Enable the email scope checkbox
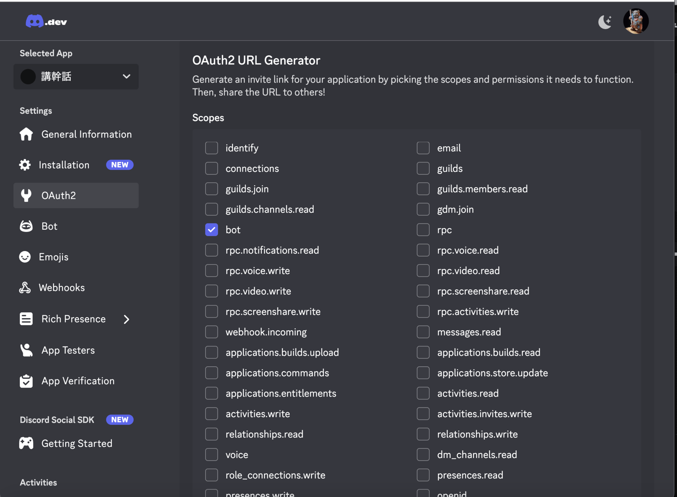This screenshot has width=677, height=497. coord(423,148)
